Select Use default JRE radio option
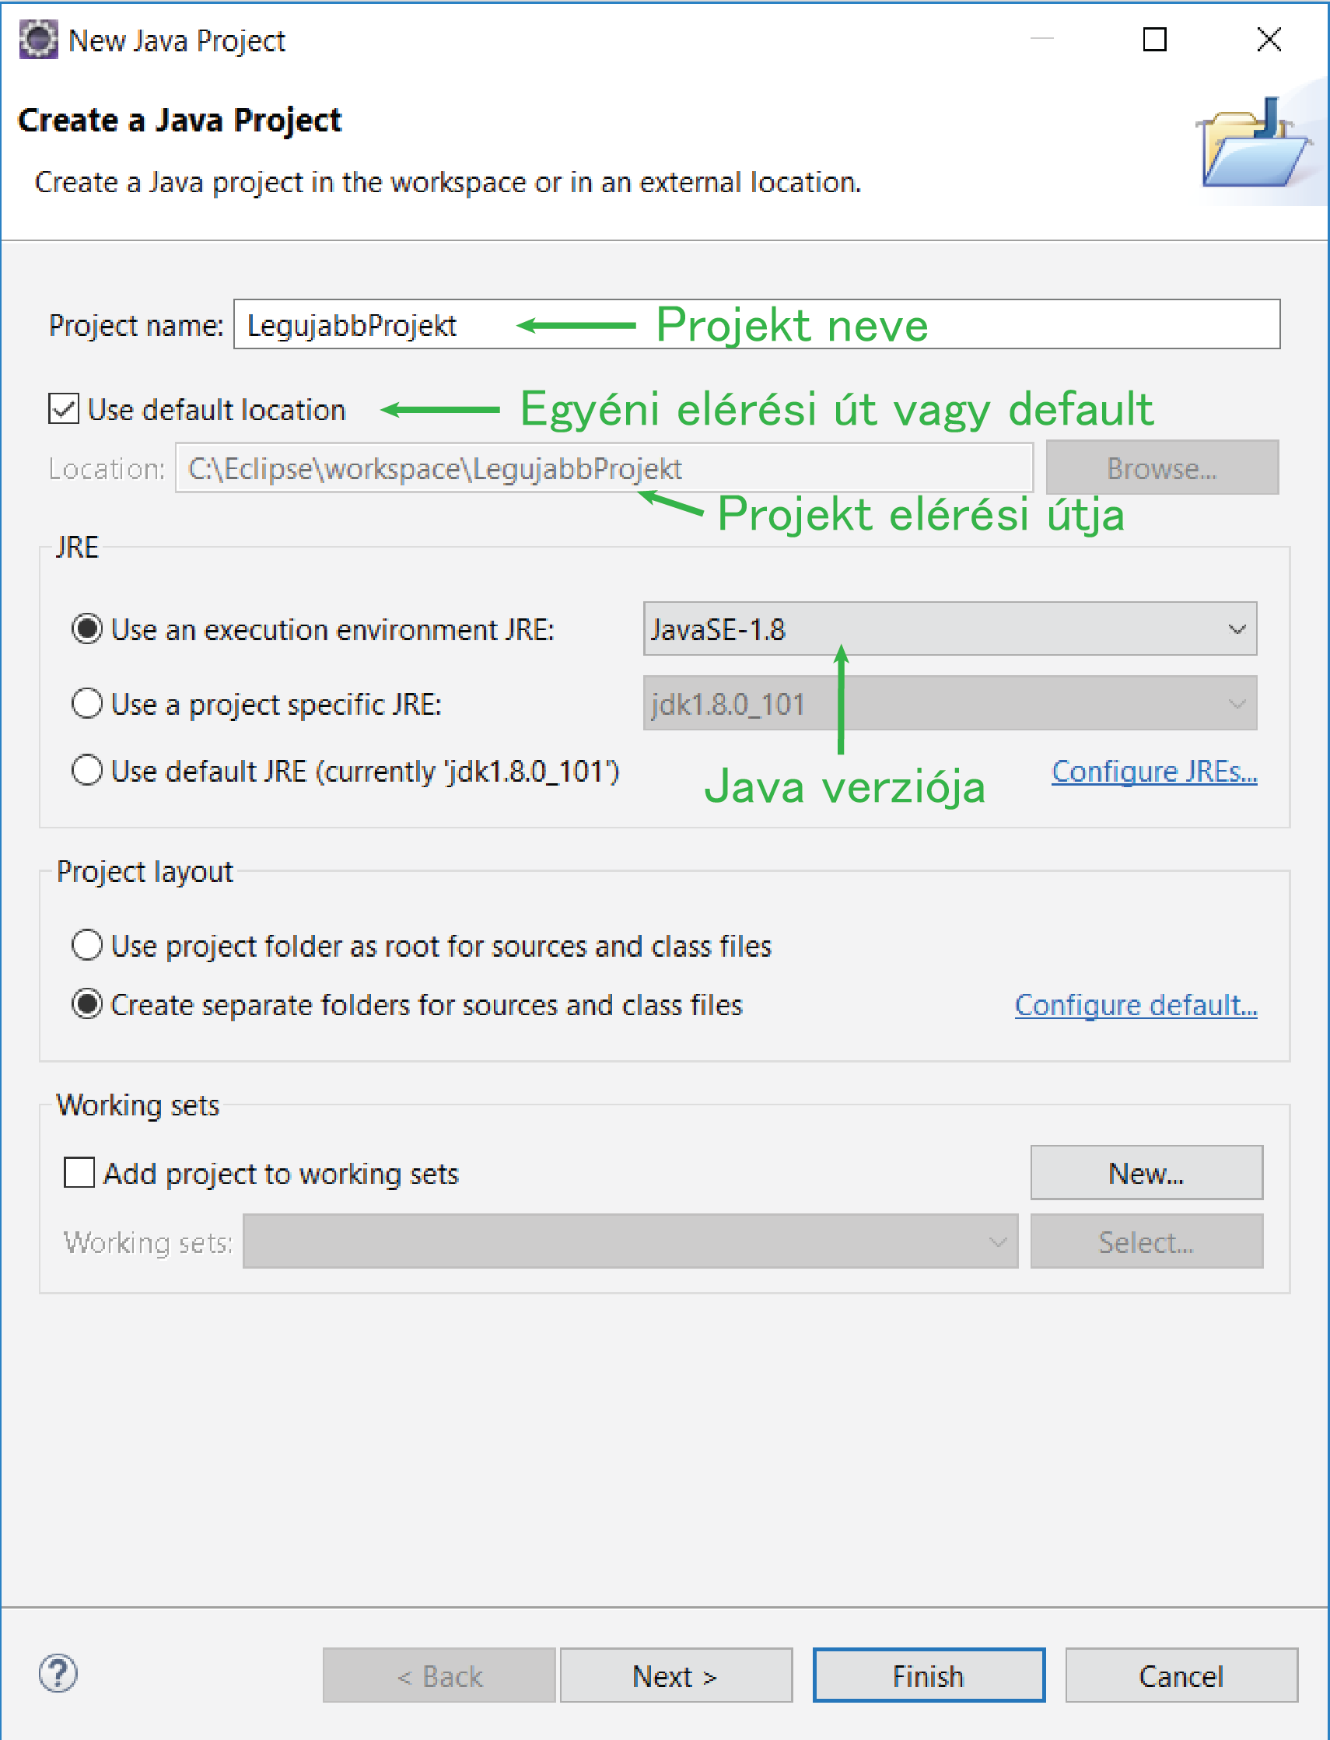This screenshot has height=1740, width=1330. 87,770
